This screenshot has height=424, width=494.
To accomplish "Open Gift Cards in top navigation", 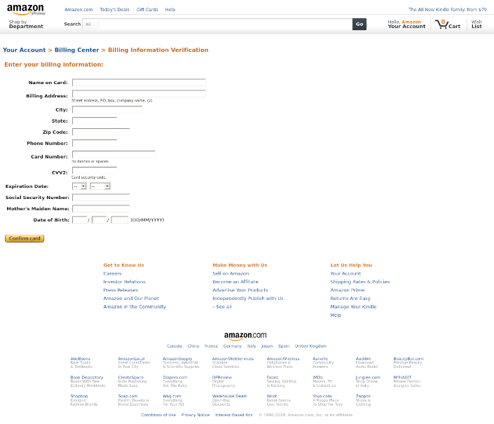I will [x=147, y=10].
